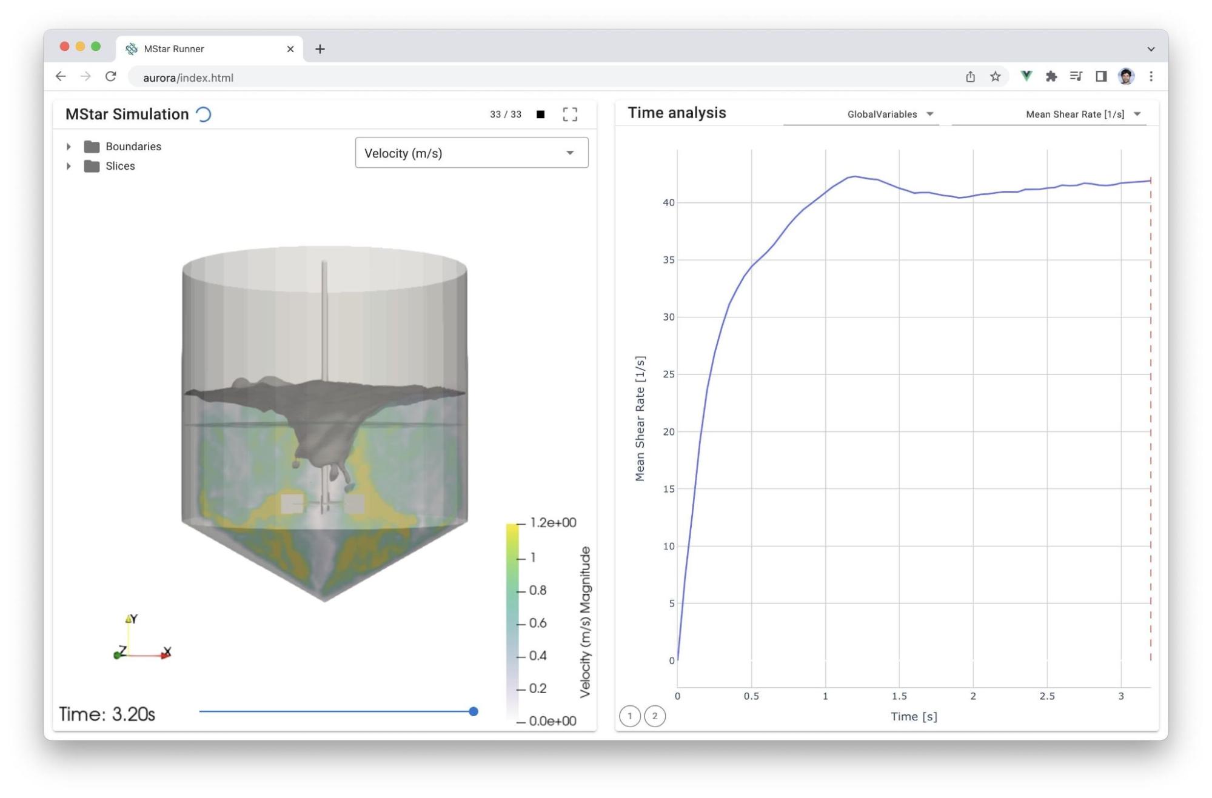The height and width of the screenshot is (798, 1212).
Task: Open the browser profile avatar
Action: click(1125, 76)
